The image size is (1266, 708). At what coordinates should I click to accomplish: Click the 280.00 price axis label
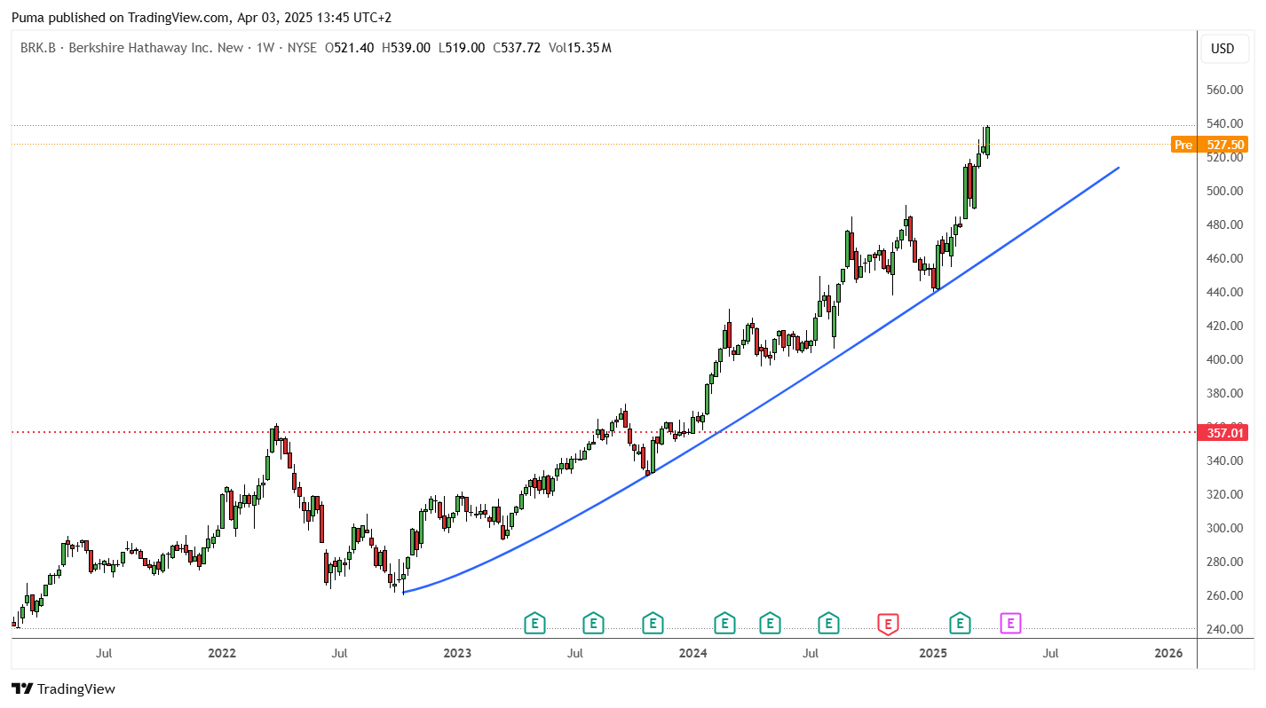pyautogui.click(x=1226, y=562)
